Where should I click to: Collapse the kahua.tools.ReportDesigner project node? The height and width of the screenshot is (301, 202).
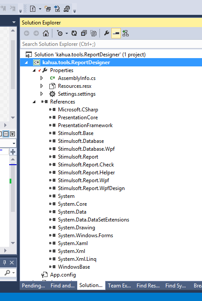point(26,62)
